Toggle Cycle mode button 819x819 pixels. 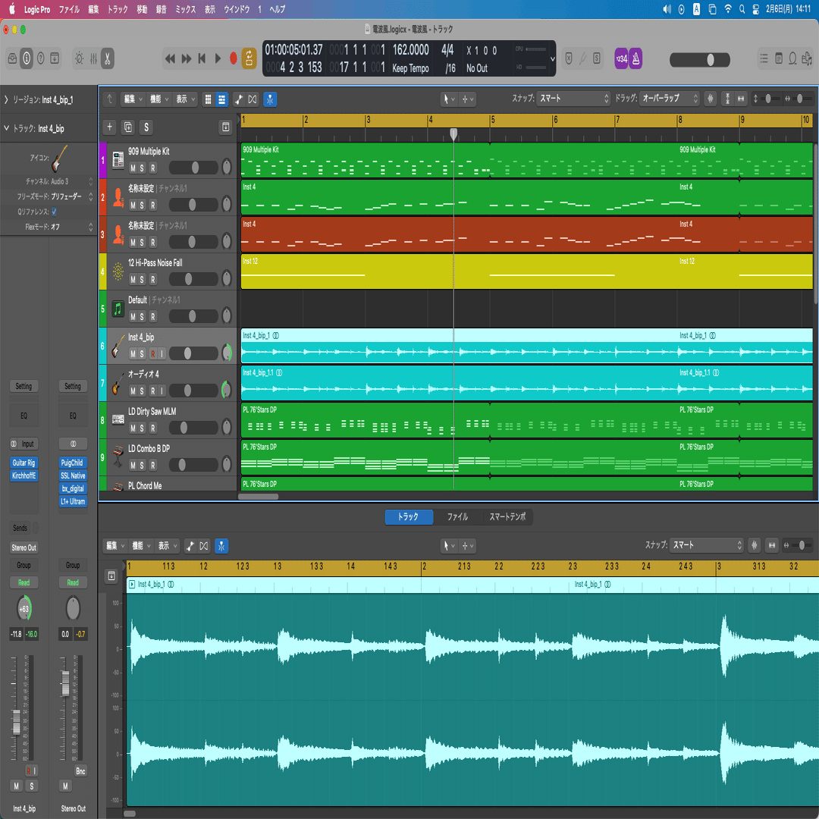click(249, 58)
